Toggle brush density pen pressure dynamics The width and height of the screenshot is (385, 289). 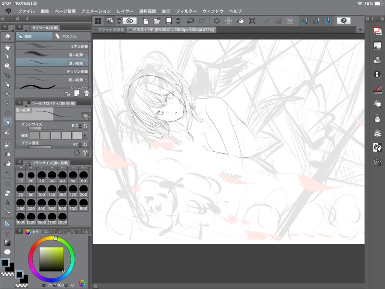85,144
